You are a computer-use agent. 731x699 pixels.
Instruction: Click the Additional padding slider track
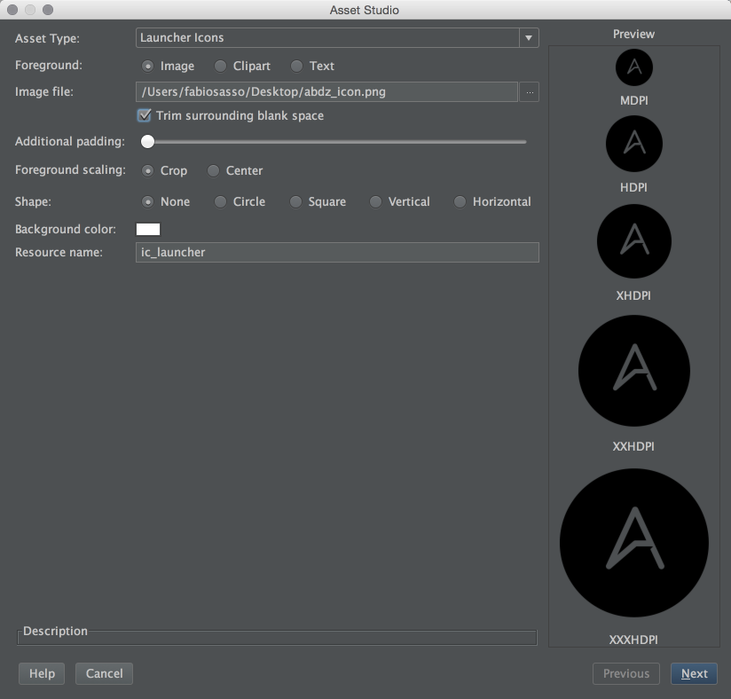(x=334, y=142)
